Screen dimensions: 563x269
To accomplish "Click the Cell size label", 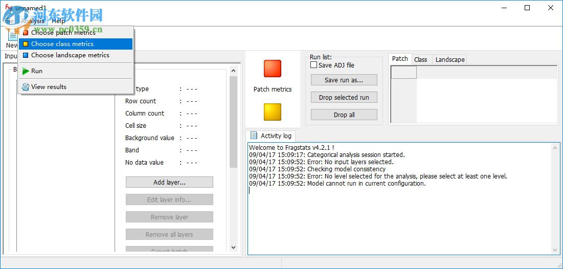I will [x=136, y=126].
